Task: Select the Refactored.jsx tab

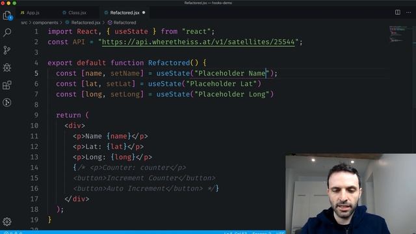Action: pyautogui.click(x=125, y=13)
